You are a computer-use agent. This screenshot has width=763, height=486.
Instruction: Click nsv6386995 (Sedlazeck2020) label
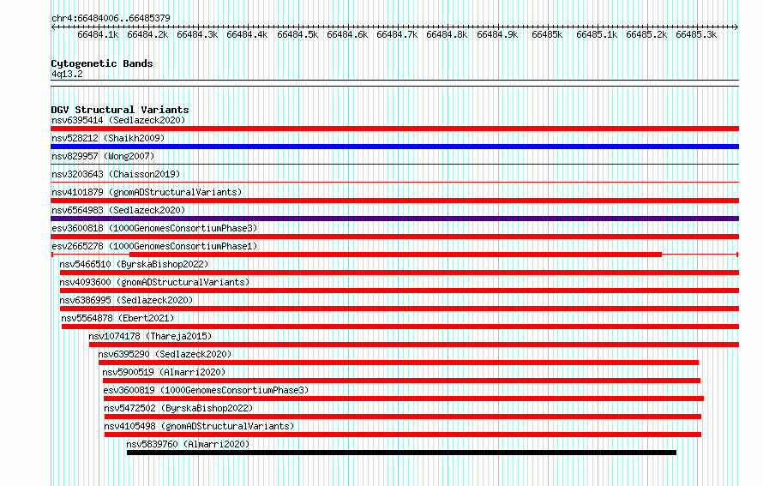126,300
